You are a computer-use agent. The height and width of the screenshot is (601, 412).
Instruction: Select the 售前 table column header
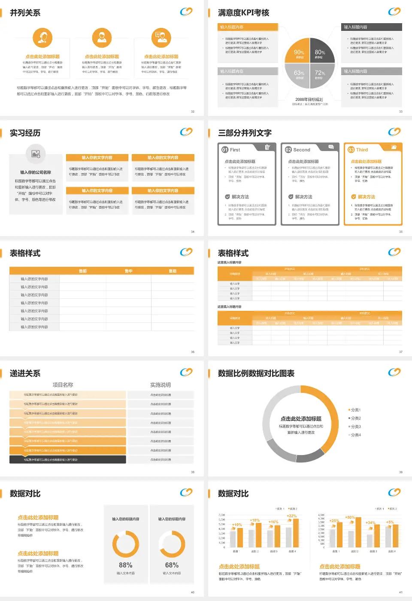pyautogui.click(x=83, y=271)
